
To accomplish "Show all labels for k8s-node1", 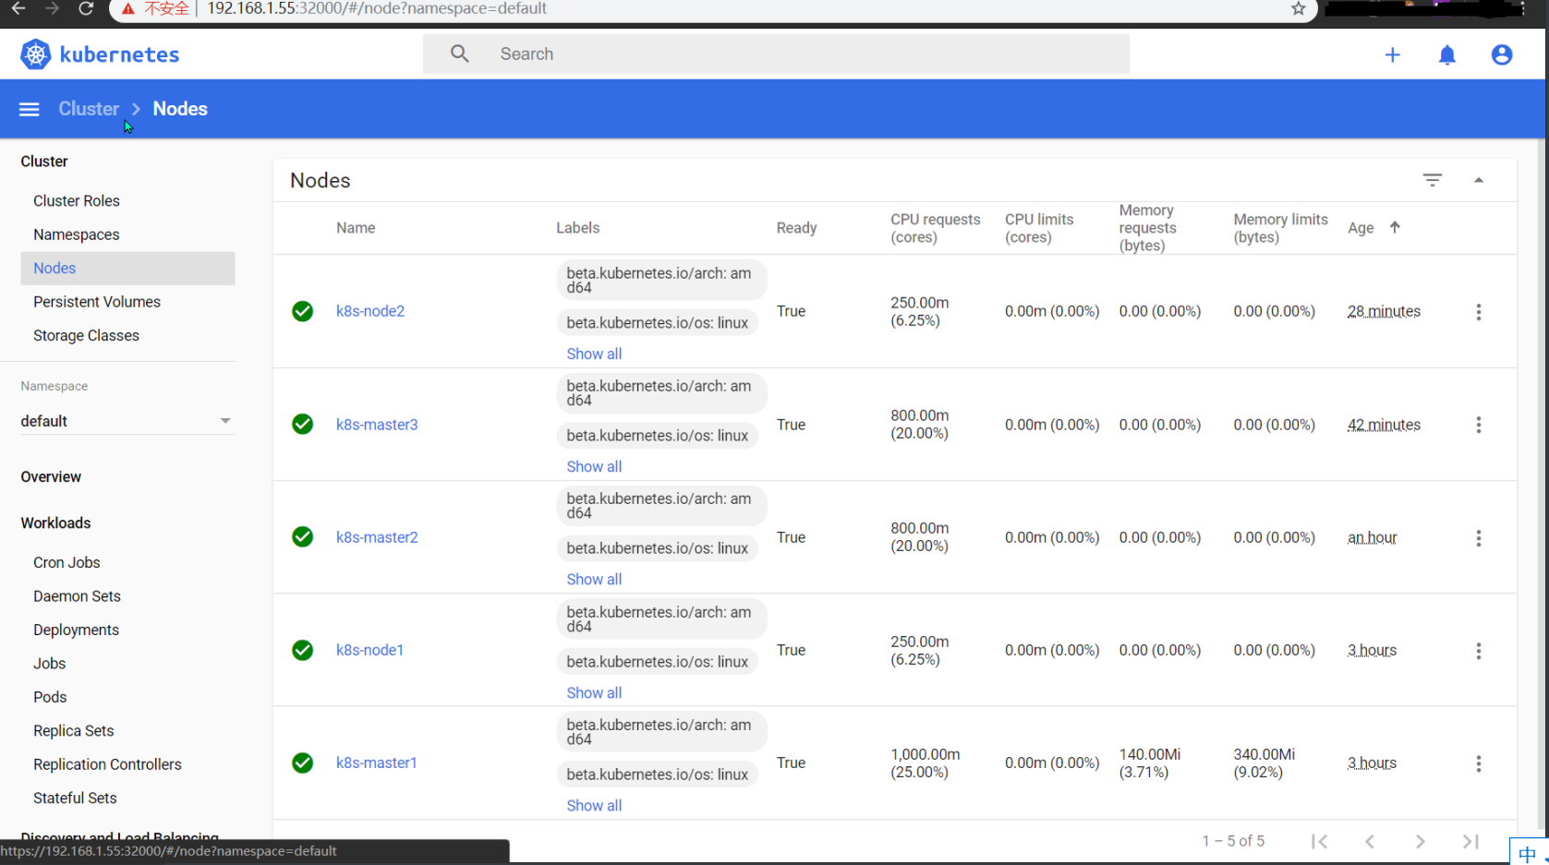I will point(594,692).
